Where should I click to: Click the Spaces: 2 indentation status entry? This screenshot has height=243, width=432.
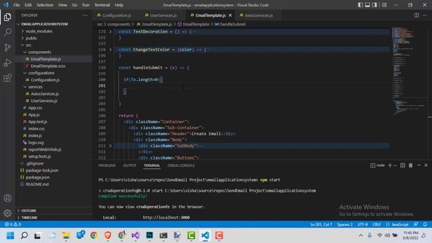(x=345, y=224)
